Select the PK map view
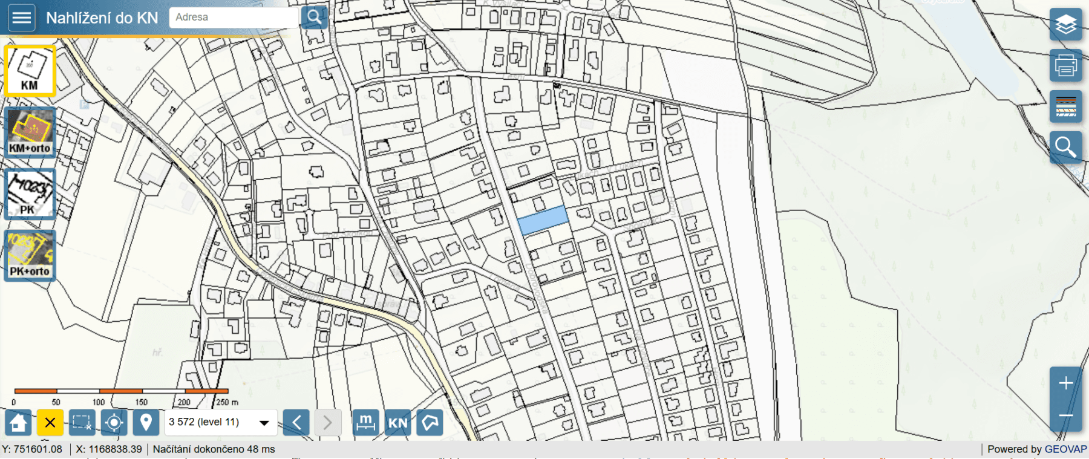This screenshot has width=1089, height=459. click(x=30, y=194)
